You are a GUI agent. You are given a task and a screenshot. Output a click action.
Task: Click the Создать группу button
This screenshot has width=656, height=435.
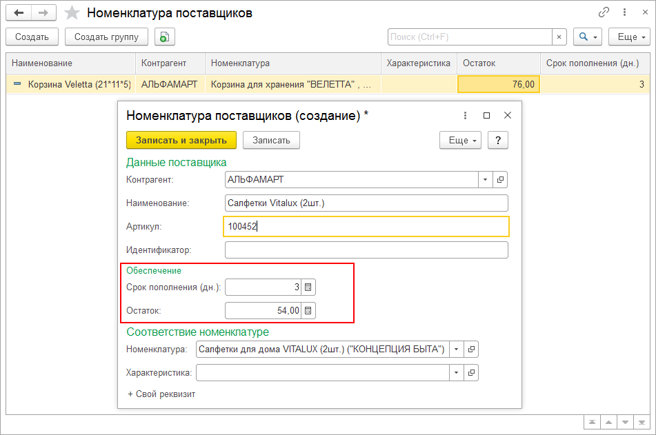tap(106, 37)
